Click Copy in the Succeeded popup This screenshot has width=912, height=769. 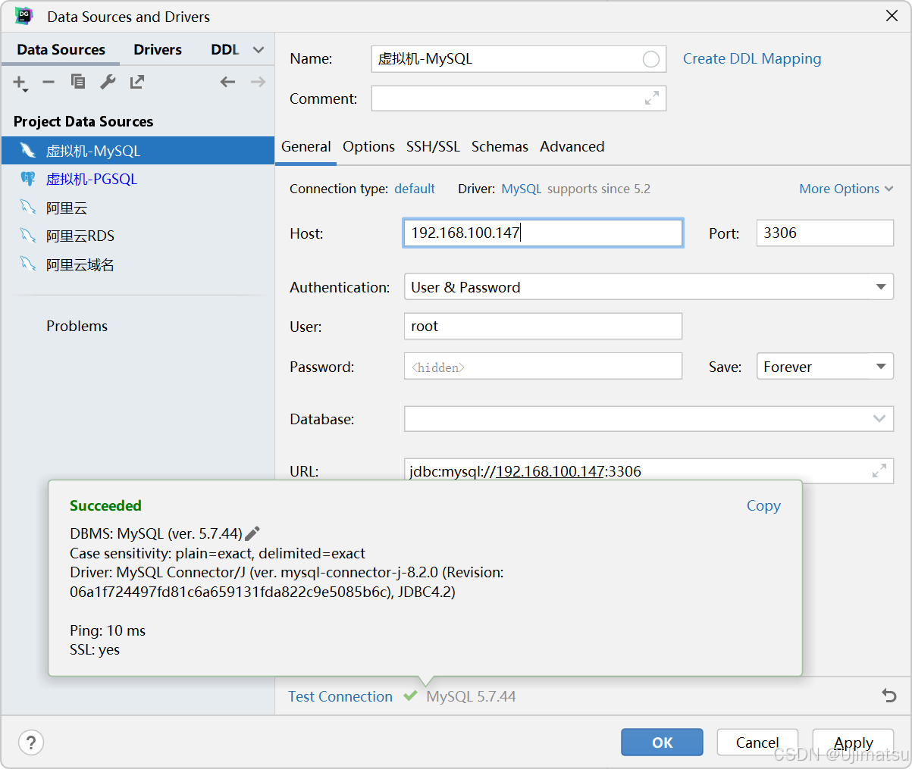(763, 506)
